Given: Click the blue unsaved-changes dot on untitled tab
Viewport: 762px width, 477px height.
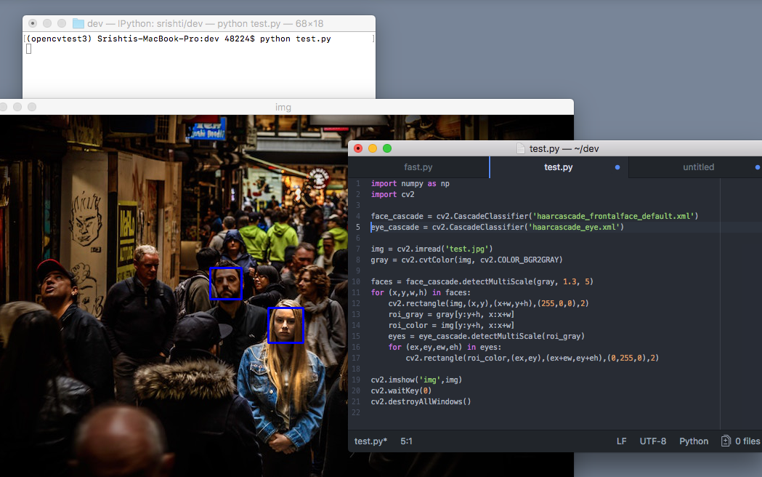Looking at the screenshot, I should [x=757, y=167].
